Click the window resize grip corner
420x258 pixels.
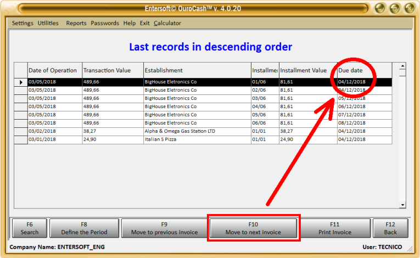410,249
